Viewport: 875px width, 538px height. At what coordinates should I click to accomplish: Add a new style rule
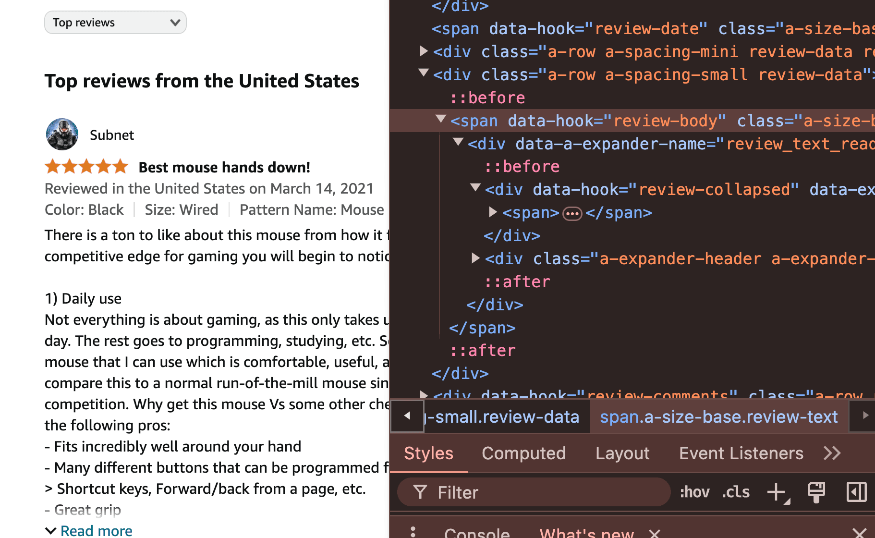pos(778,492)
